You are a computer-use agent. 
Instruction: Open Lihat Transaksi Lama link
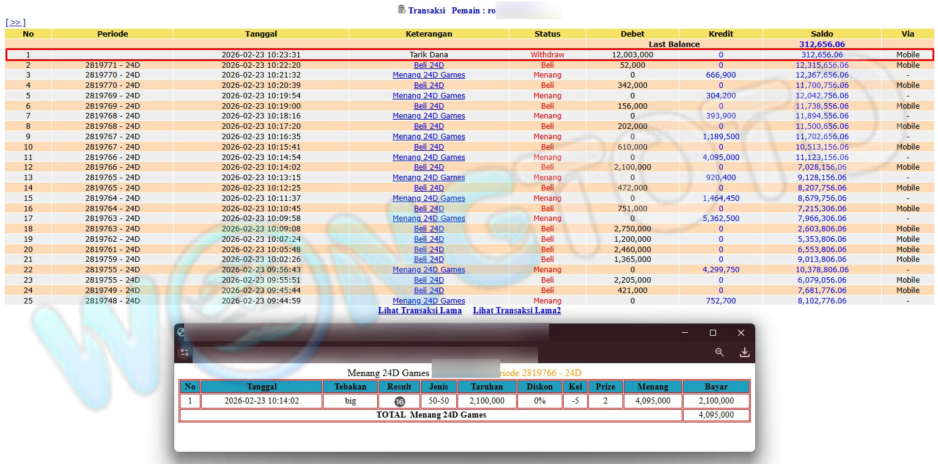[x=419, y=310]
